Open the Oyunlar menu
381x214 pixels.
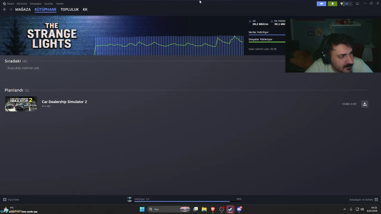tap(49, 4)
